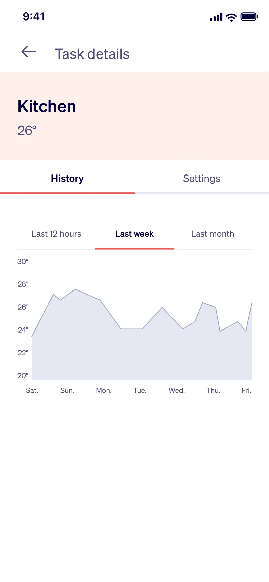269x582 pixels.
Task: Click the Kitchen room title
Action: (x=46, y=106)
